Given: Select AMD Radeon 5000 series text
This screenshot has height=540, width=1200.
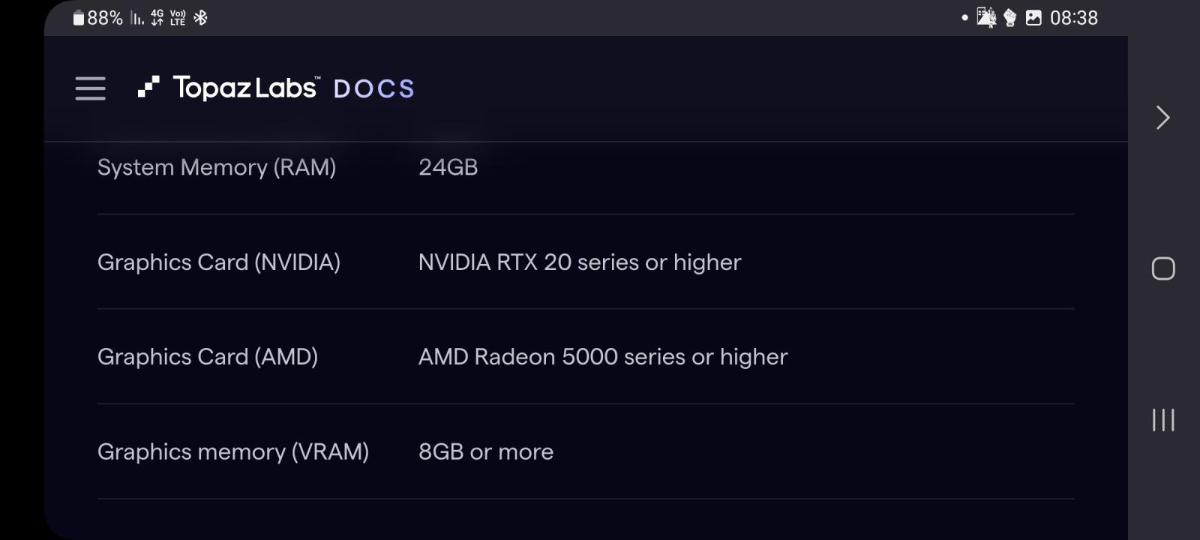Looking at the screenshot, I should (x=603, y=357).
